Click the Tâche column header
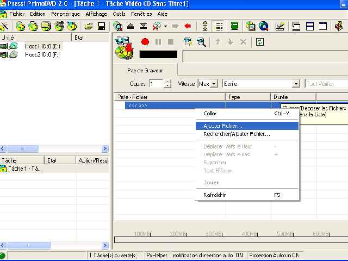Screen dimensions: 348x261 (x=22, y=160)
